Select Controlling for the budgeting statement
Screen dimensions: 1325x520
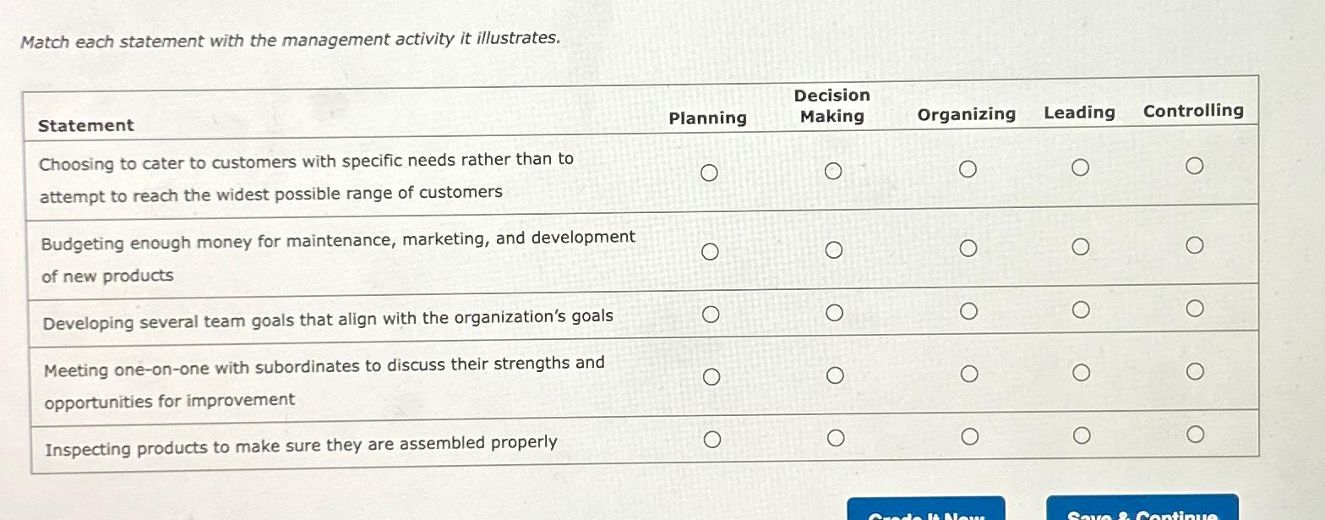[x=1195, y=244]
